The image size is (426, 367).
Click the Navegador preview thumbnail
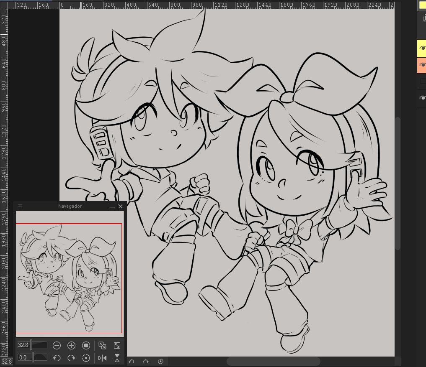tap(70, 274)
